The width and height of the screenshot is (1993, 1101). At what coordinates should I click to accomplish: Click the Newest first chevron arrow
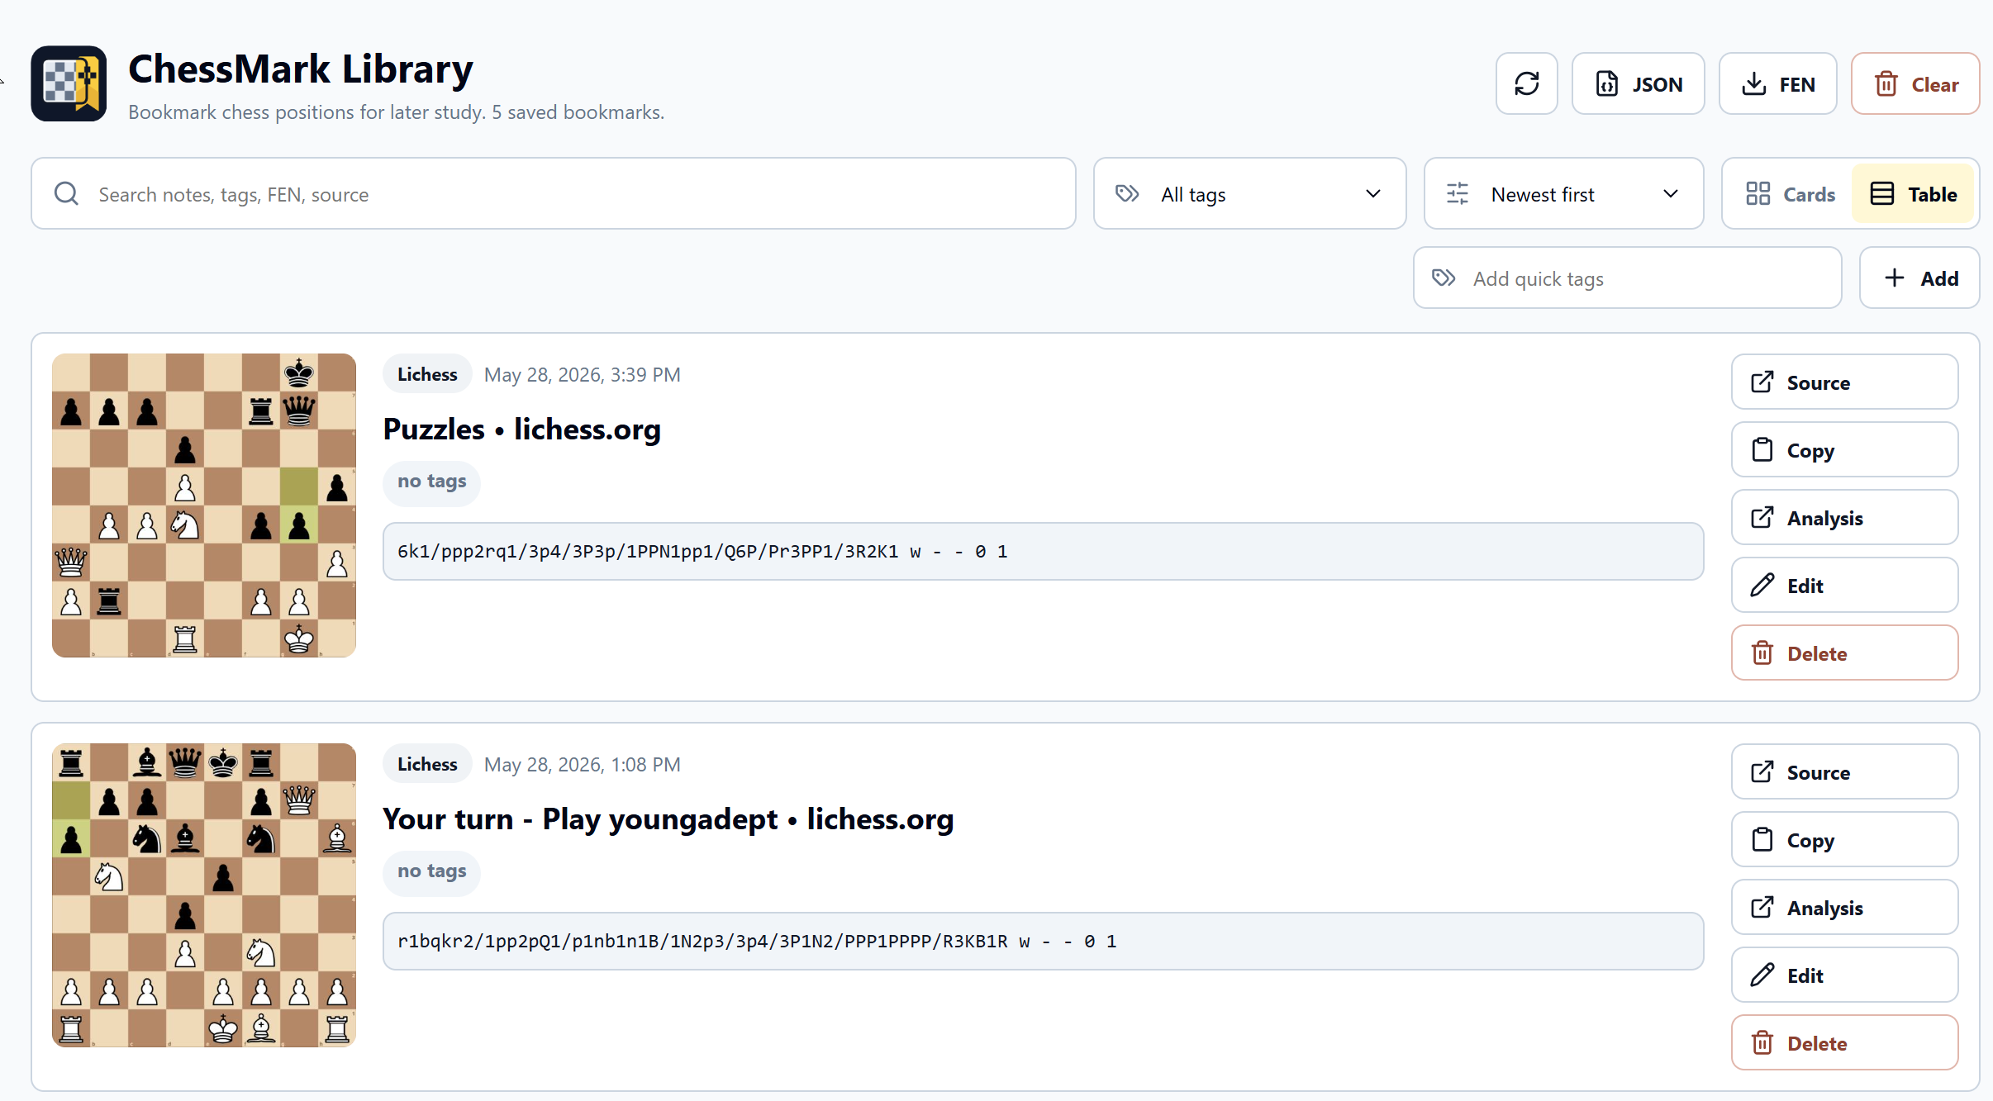click(1671, 194)
